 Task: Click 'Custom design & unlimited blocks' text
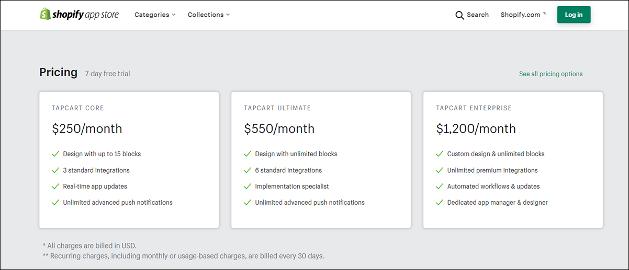tap(496, 154)
